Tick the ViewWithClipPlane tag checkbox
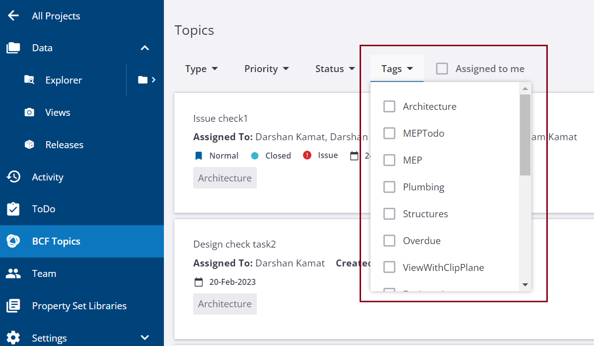The height and width of the screenshot is (346, 594). (x=389, y=267)
